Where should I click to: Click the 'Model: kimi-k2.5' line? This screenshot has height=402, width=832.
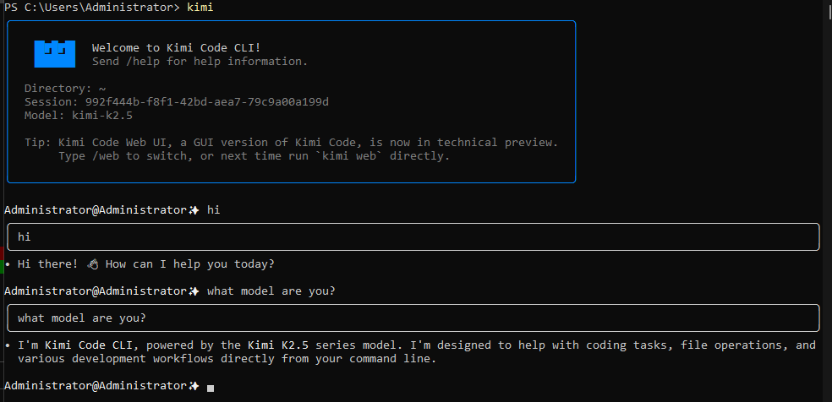(x=78, y=116)
